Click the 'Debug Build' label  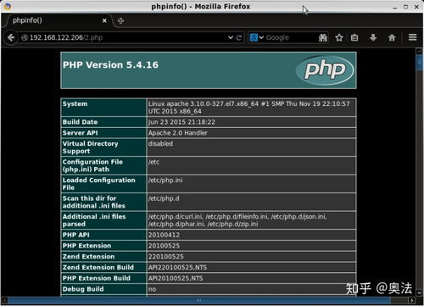[83, 289]
